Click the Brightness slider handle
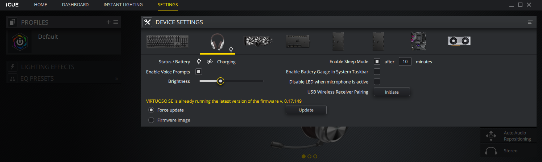Viewport: 542px width, 162px height. click(x=220, y=81)
